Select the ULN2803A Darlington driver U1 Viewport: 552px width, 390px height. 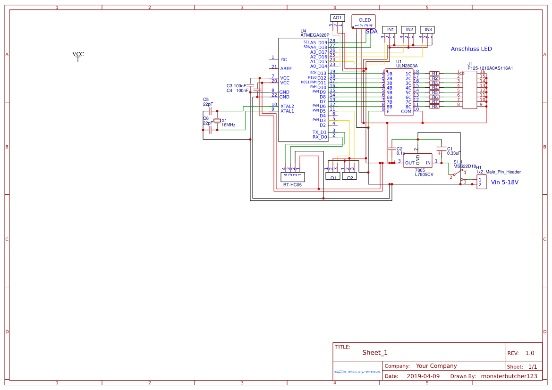(399, 92)
